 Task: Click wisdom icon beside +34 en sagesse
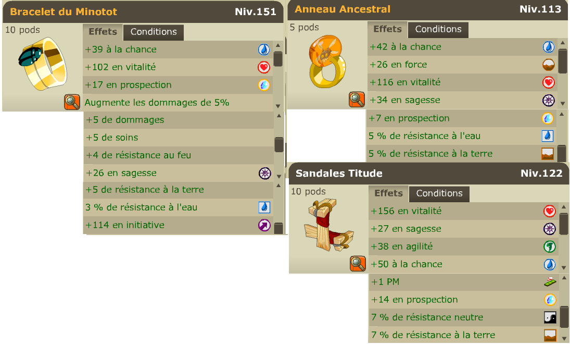(x=549, y=100)
